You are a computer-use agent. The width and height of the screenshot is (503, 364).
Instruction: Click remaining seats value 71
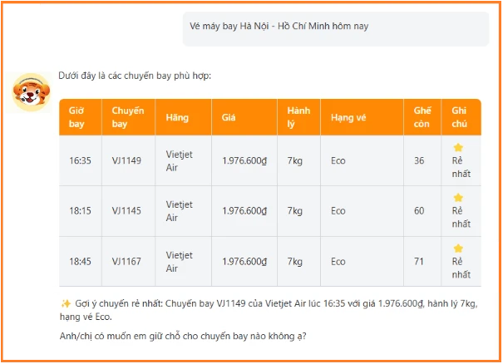(x=419, y=262)
